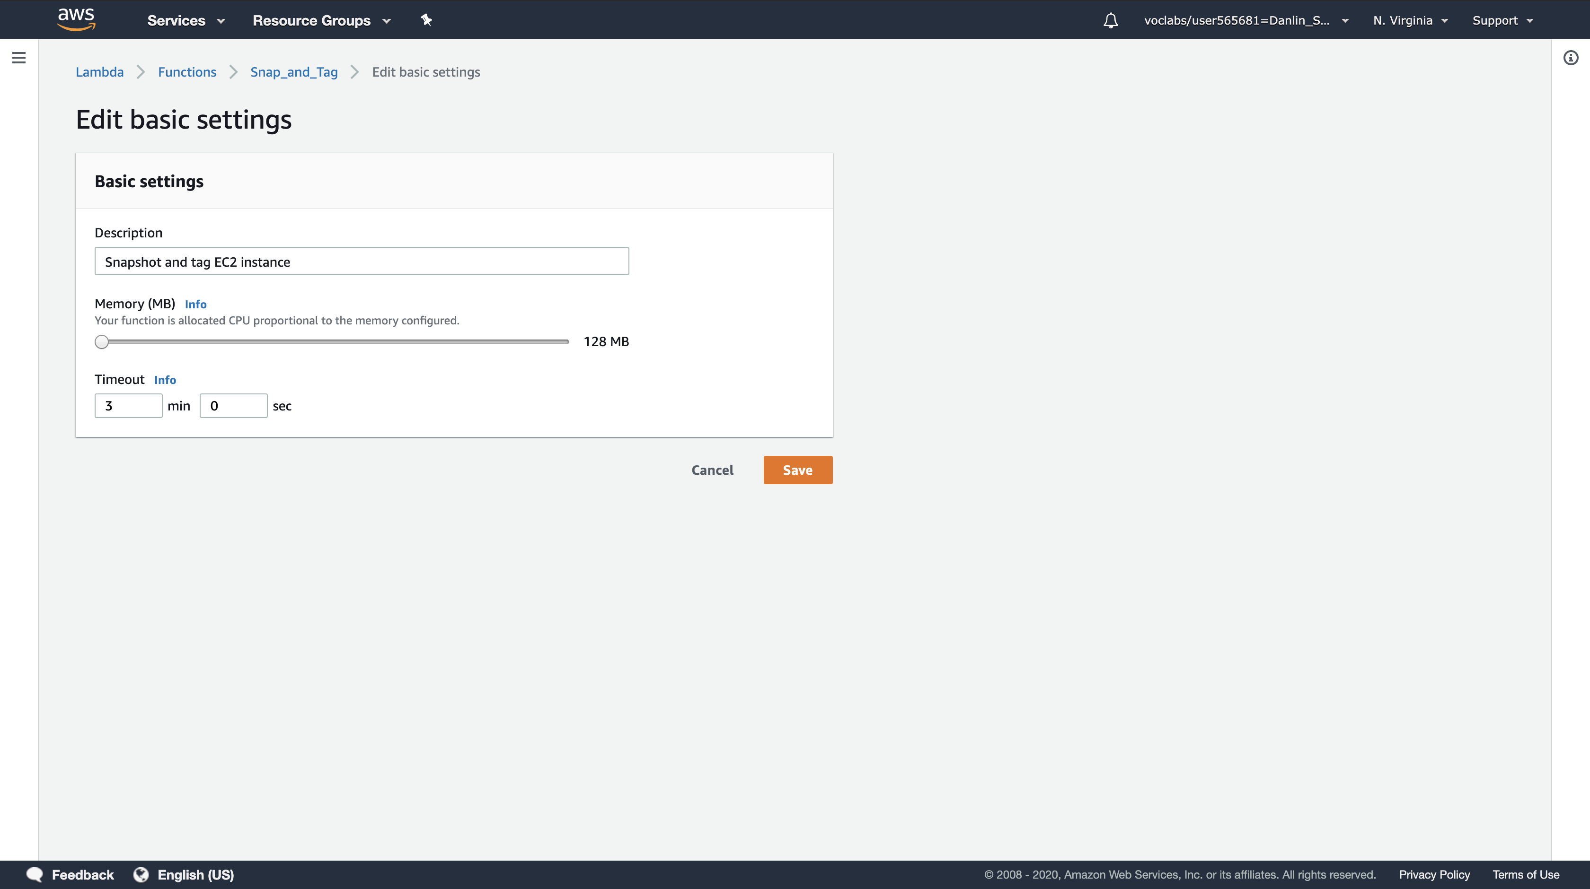
Task: Expand the Resource Groups dropdown
Action: click(x=321, y=20)
